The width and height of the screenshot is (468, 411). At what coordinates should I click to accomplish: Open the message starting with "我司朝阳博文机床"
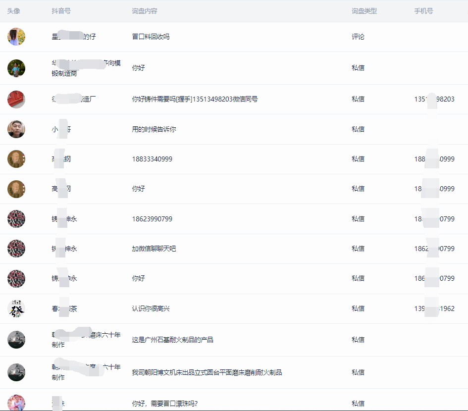click(207, 372)
